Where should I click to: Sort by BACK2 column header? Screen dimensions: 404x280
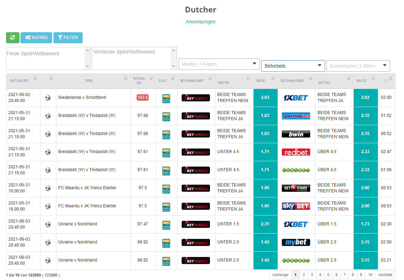(366, 81)
